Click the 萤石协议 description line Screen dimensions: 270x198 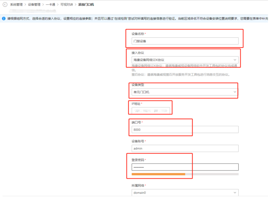pos(180,74)
